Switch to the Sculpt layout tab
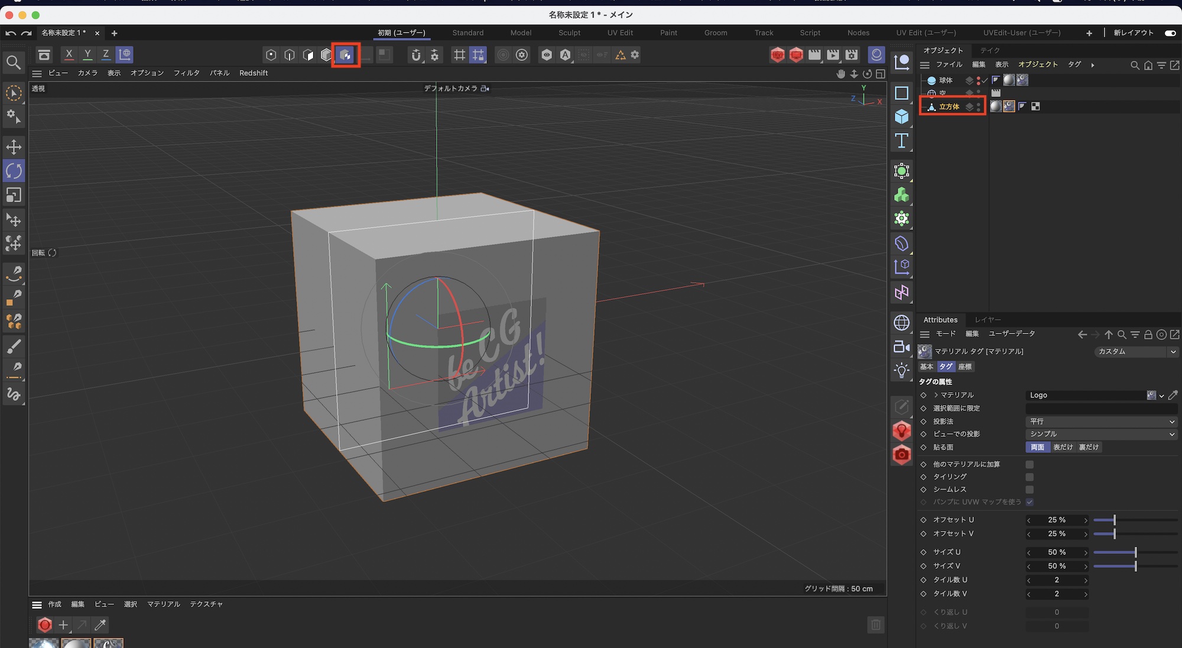 coord(569,33)
